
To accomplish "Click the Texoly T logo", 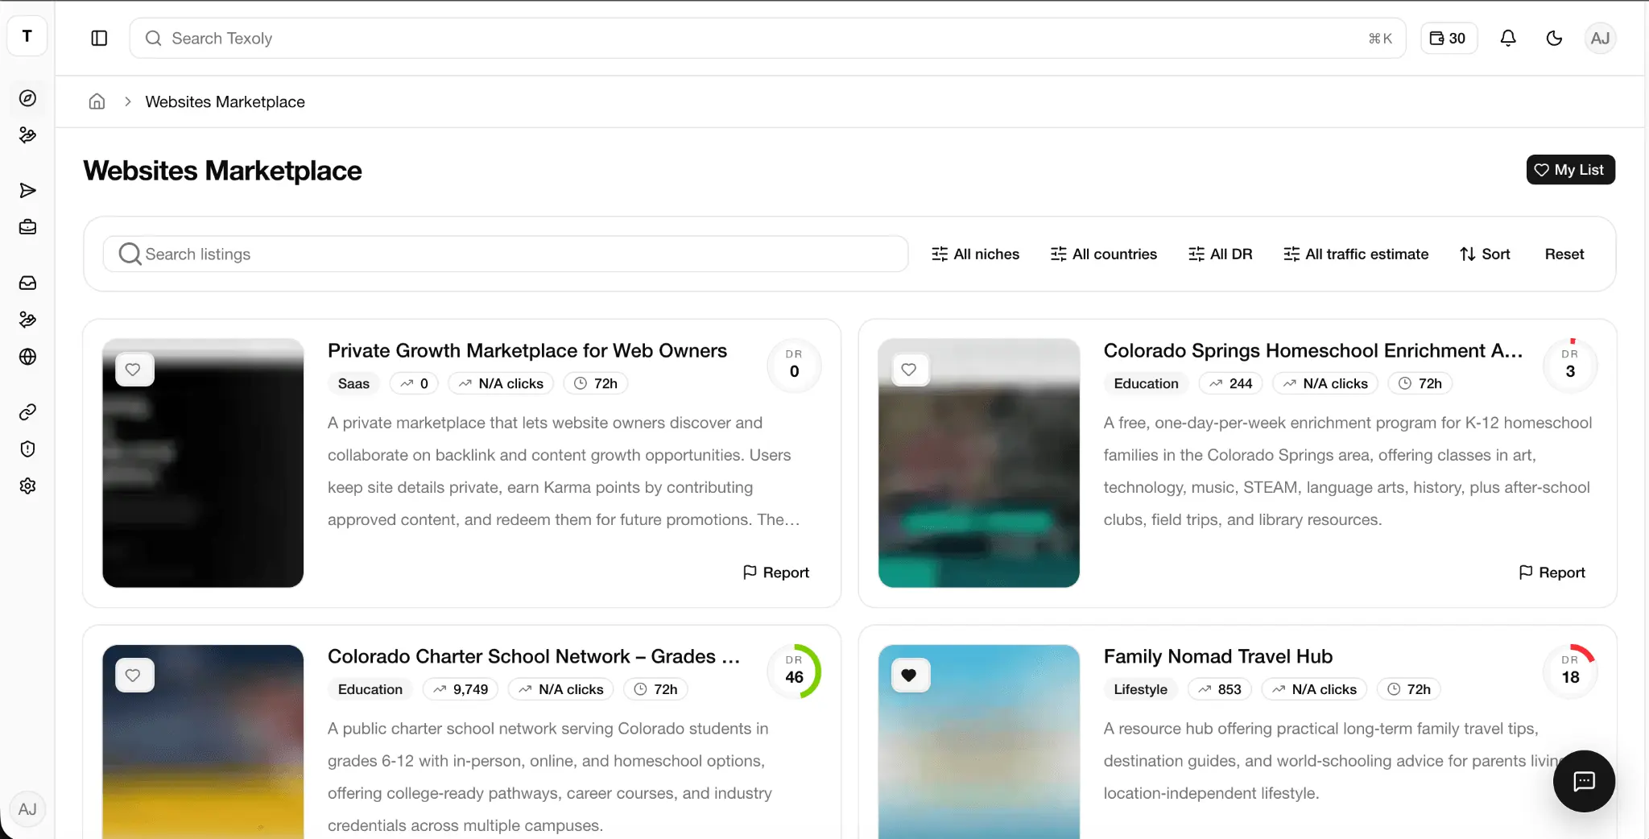I will click(x=27, y=36).
